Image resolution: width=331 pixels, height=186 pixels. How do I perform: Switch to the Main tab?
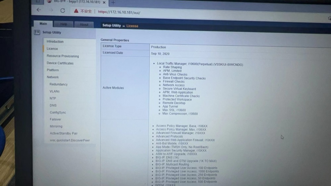click(x=43, y=23)
